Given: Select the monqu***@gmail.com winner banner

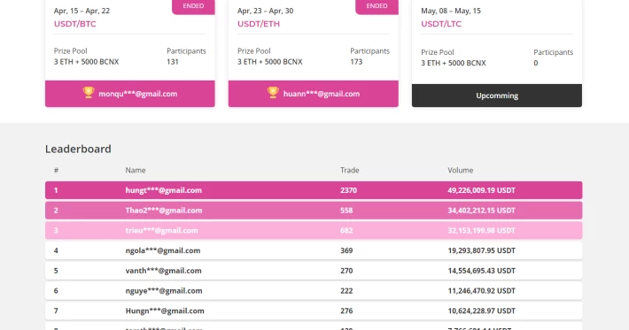Looking at the screenshot, I should click(130, 94).
